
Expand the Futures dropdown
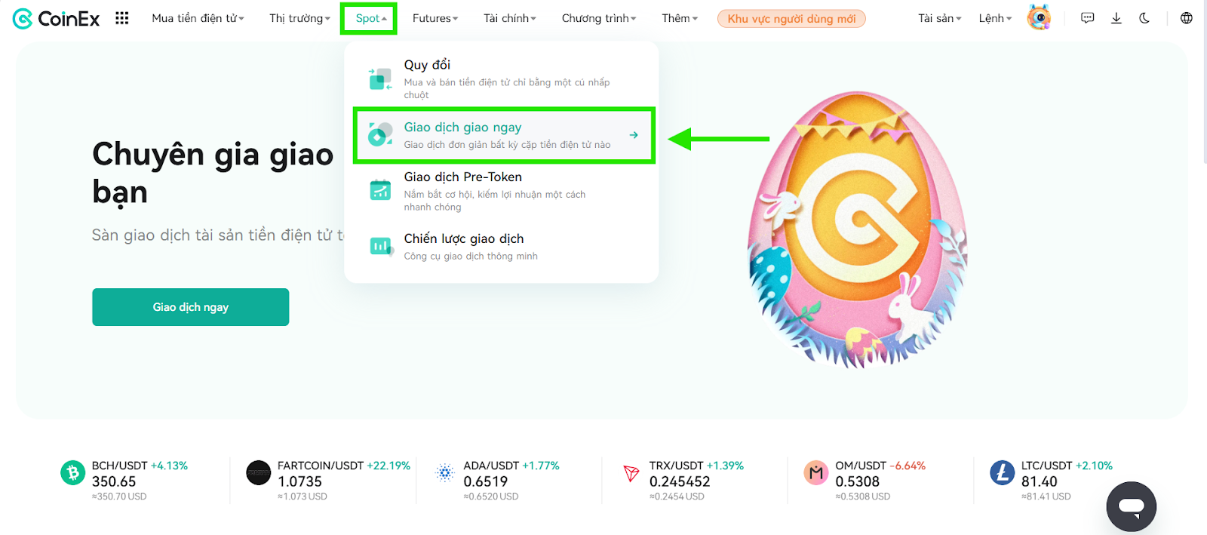tap(435, 18)
